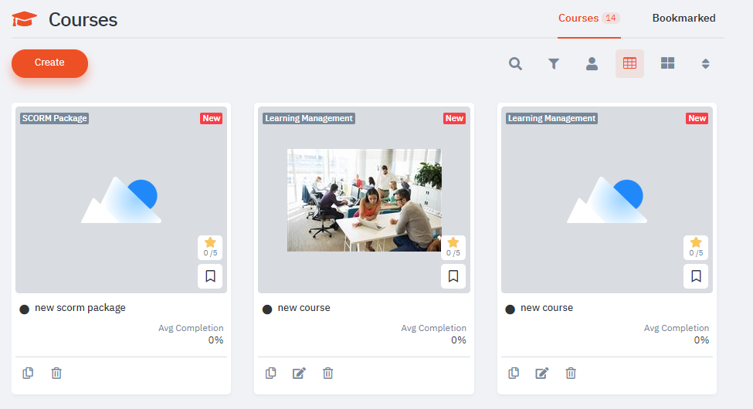Screen dimensions: 753x409
Task: Open new course title on card without photo
Action: pyautogui.click(x=547, y=308)
